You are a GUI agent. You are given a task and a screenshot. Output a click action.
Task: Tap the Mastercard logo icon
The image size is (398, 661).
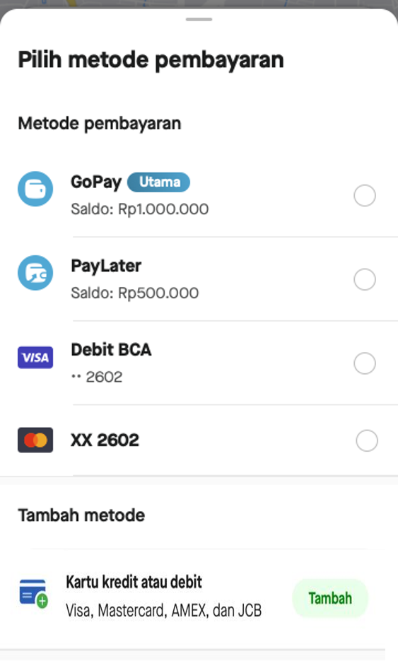(x=35, y=440)
